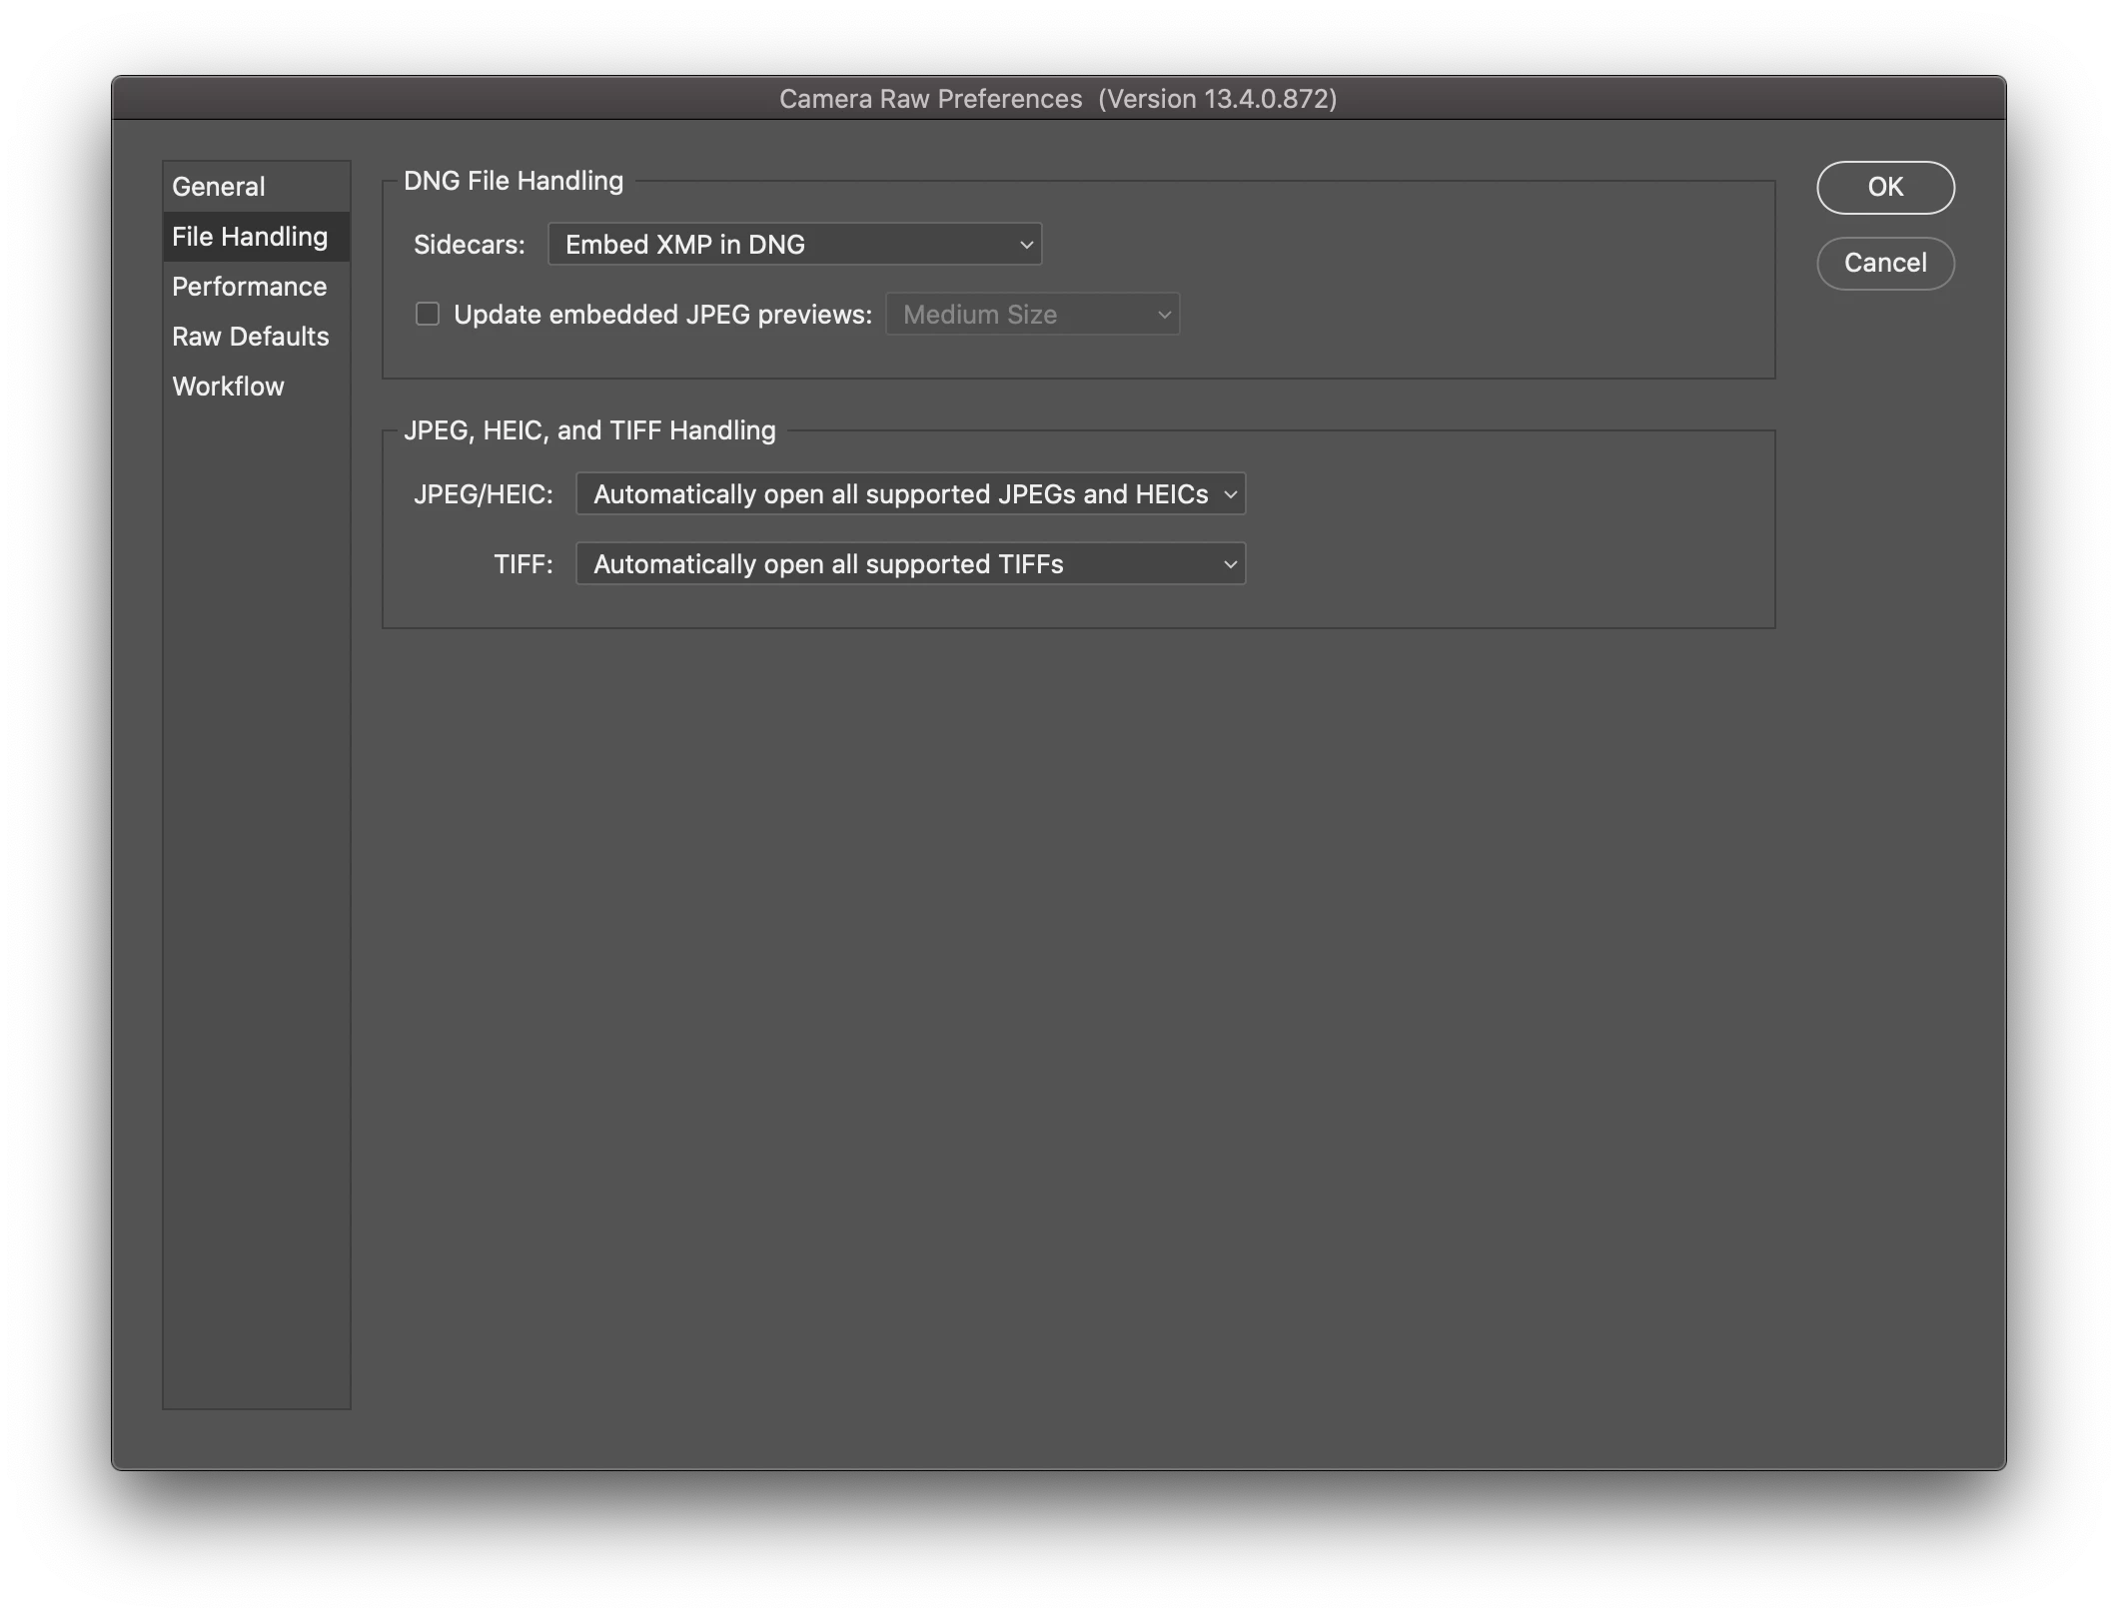Click the Update embedded JPEG previews label text
The height and width of the screenshot is (1618, 2118).
coord(662,315)
